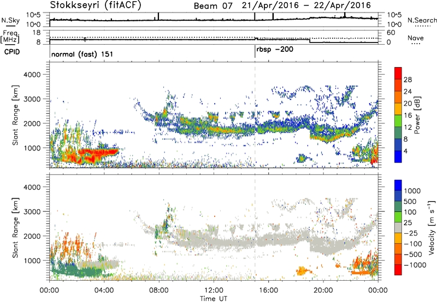
Task: Click the left '10^5' noise axis tick
Action: tap(33, 15)
